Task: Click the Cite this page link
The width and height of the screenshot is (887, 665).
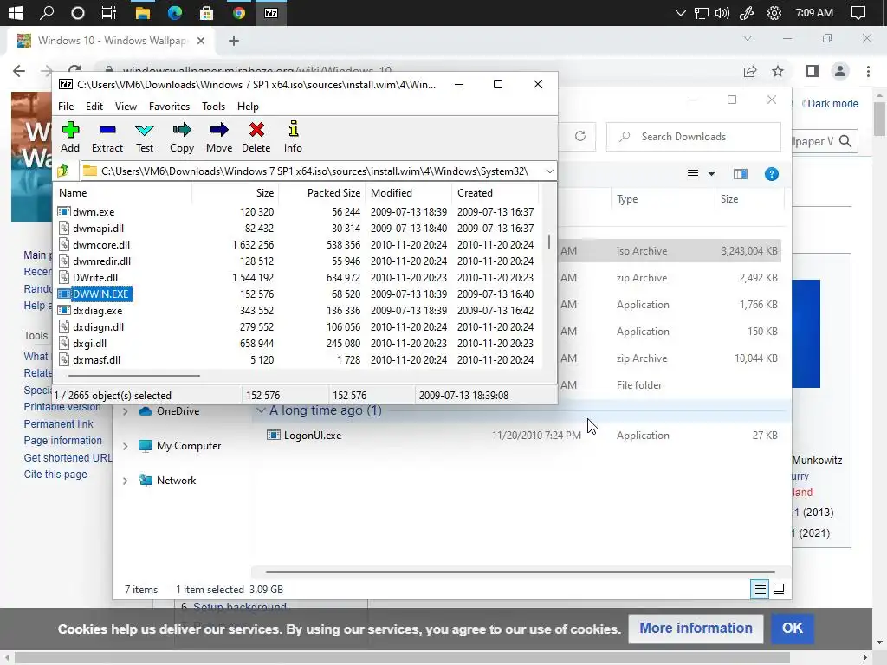Action: [x=55, y=475]
